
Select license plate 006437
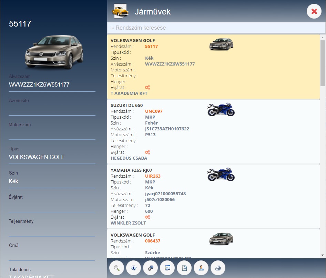(153, 241)
